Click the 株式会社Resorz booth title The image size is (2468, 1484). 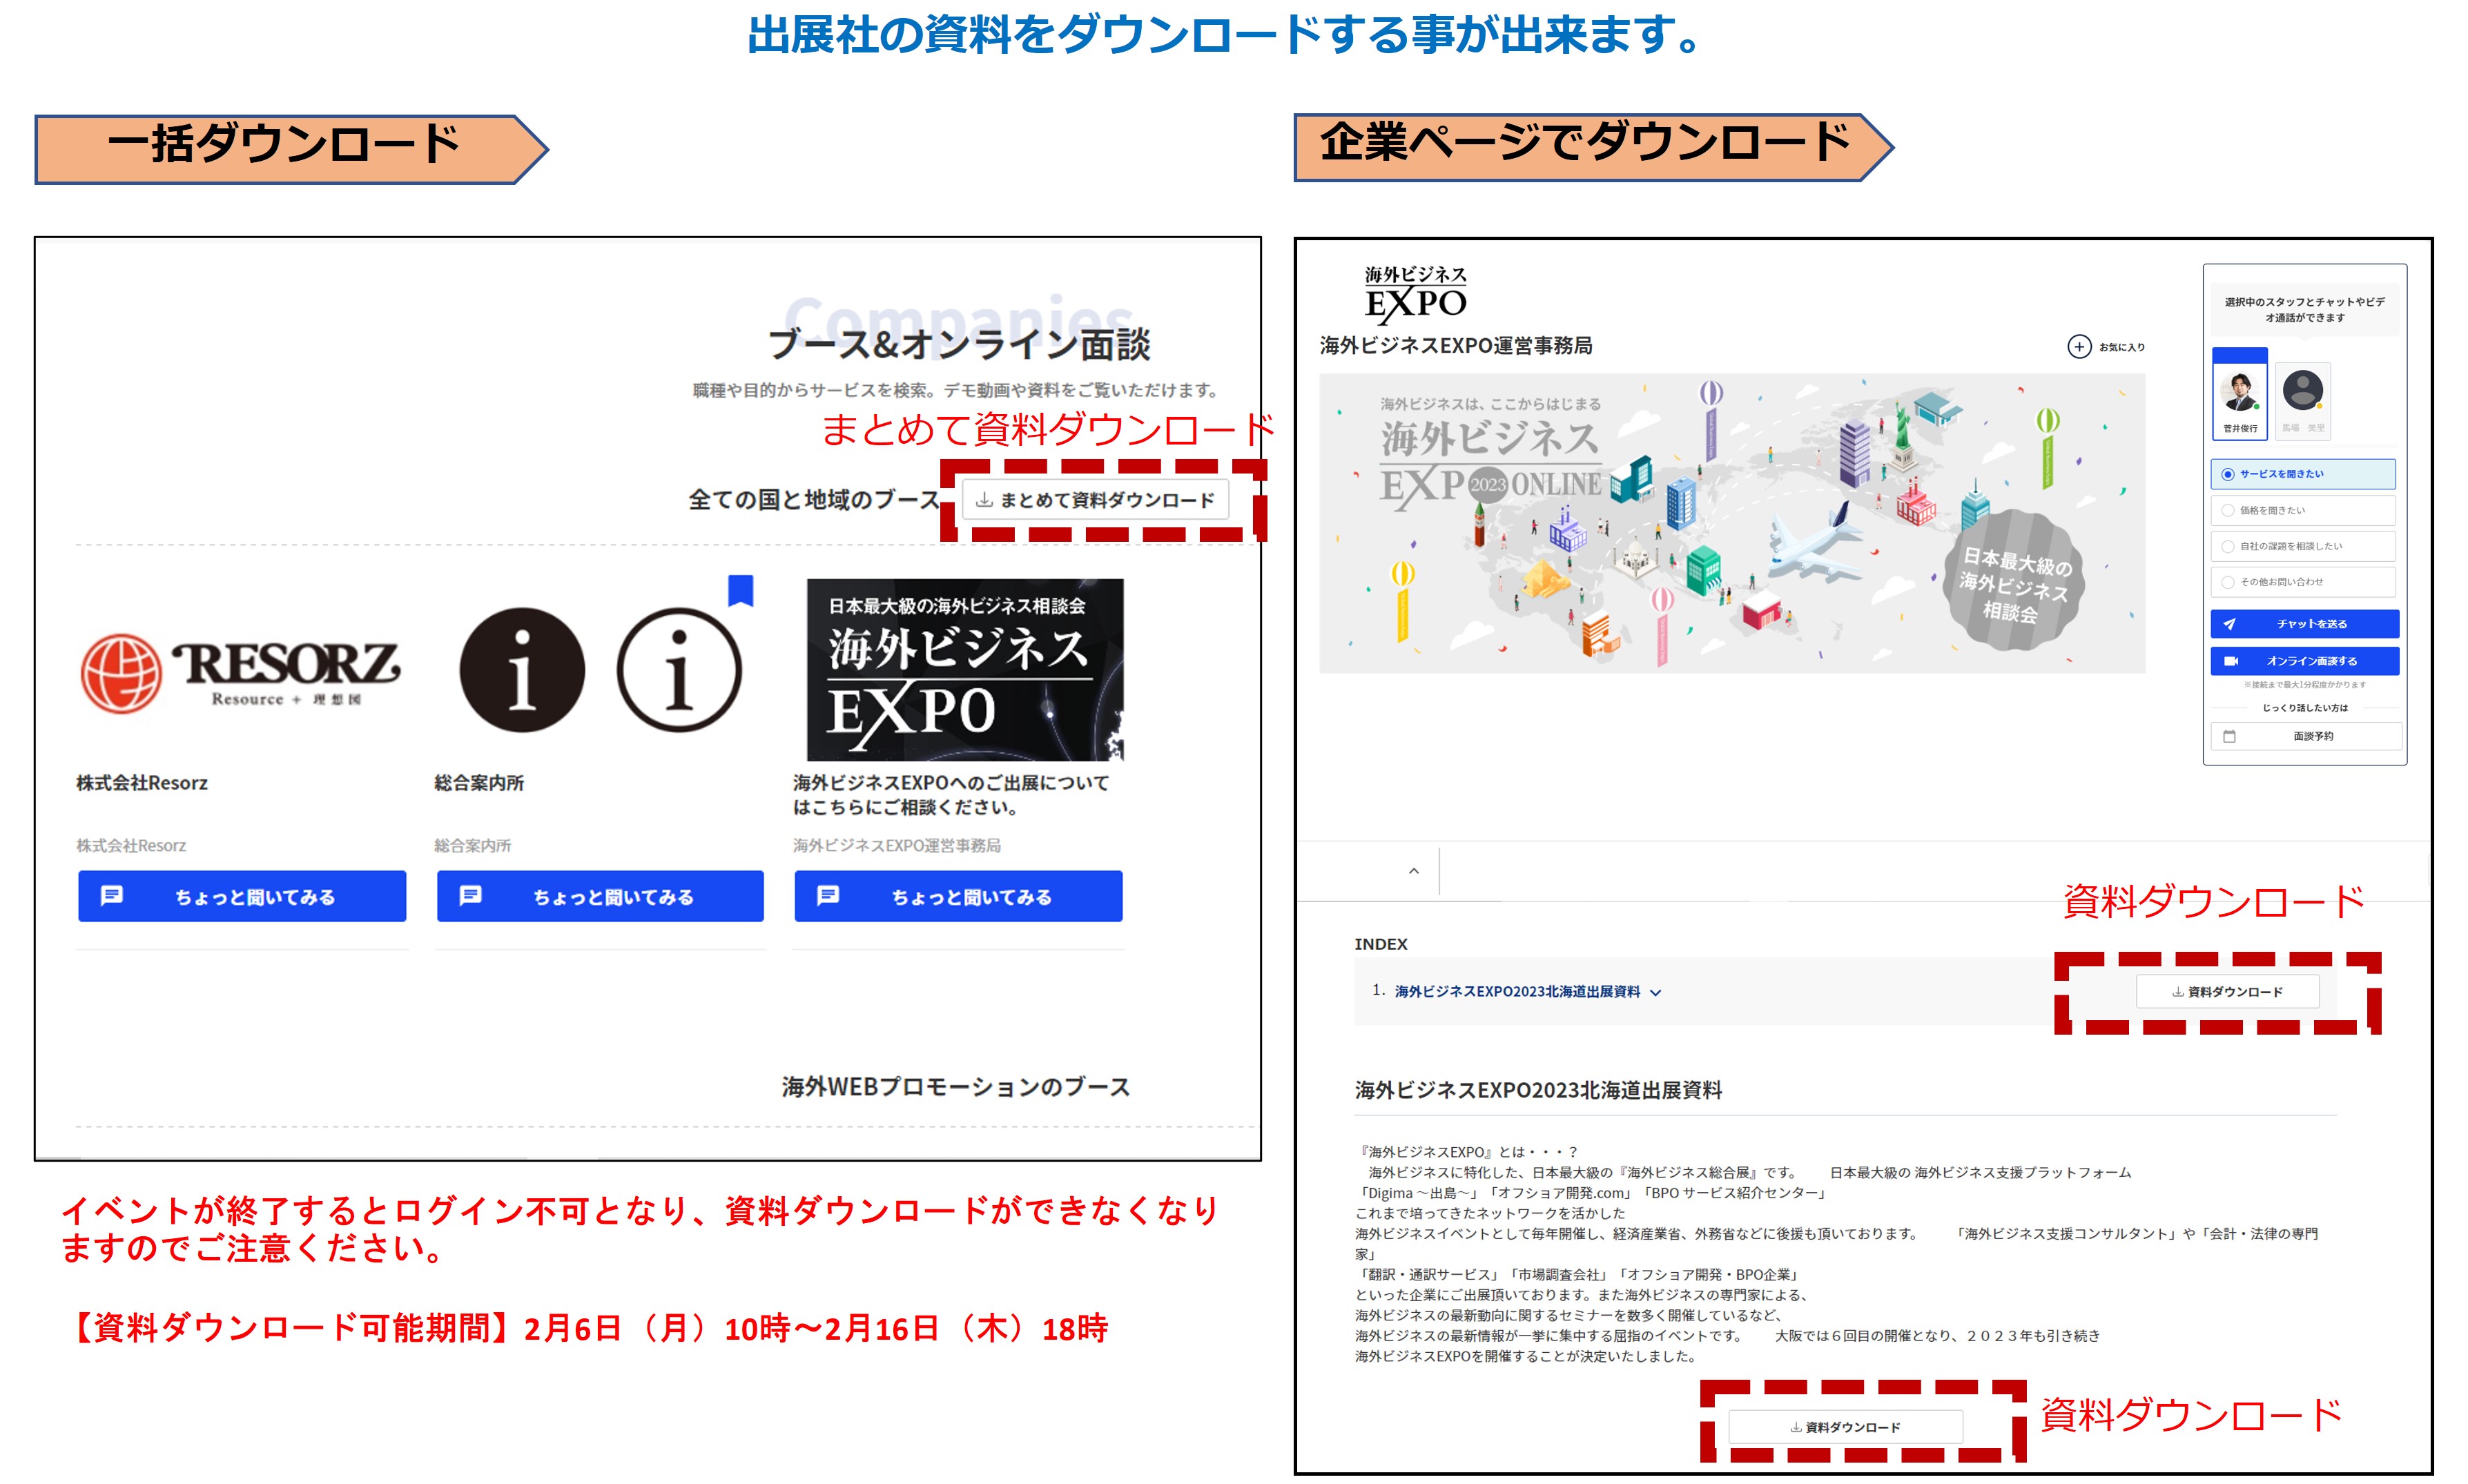(x=142, y=783)
